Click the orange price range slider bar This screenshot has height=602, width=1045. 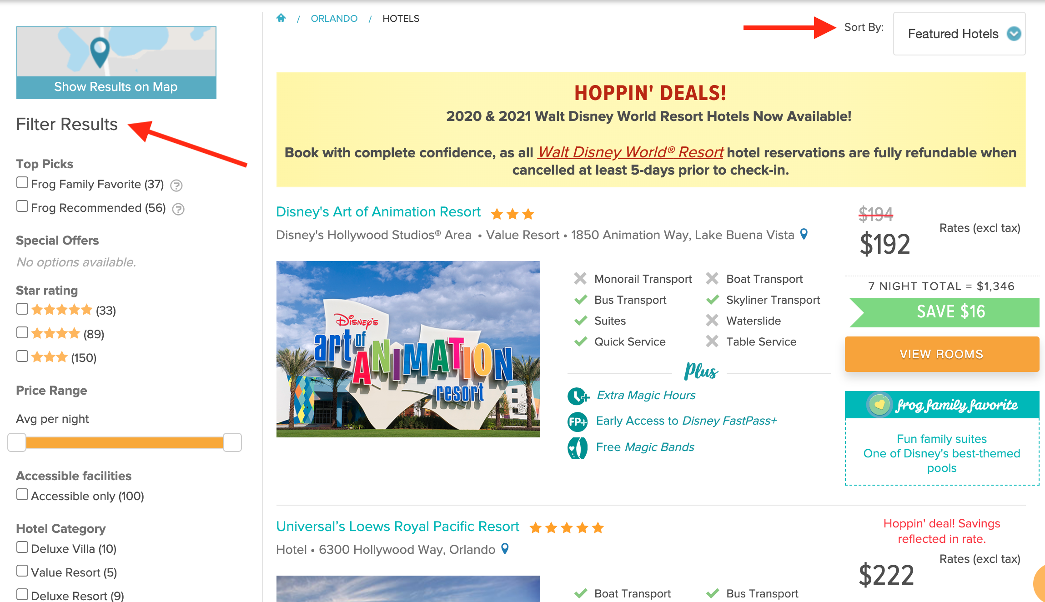point(124,442)
